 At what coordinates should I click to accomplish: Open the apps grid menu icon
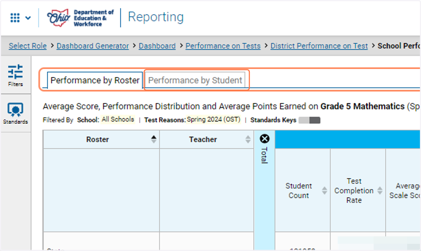(15, 18)
